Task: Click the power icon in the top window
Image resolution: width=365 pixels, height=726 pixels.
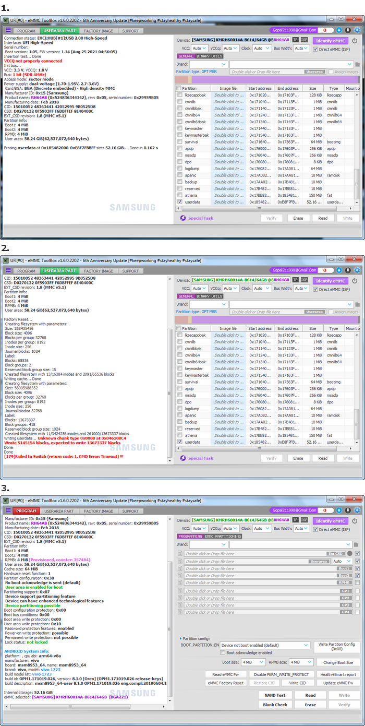Action: point(355,40)
